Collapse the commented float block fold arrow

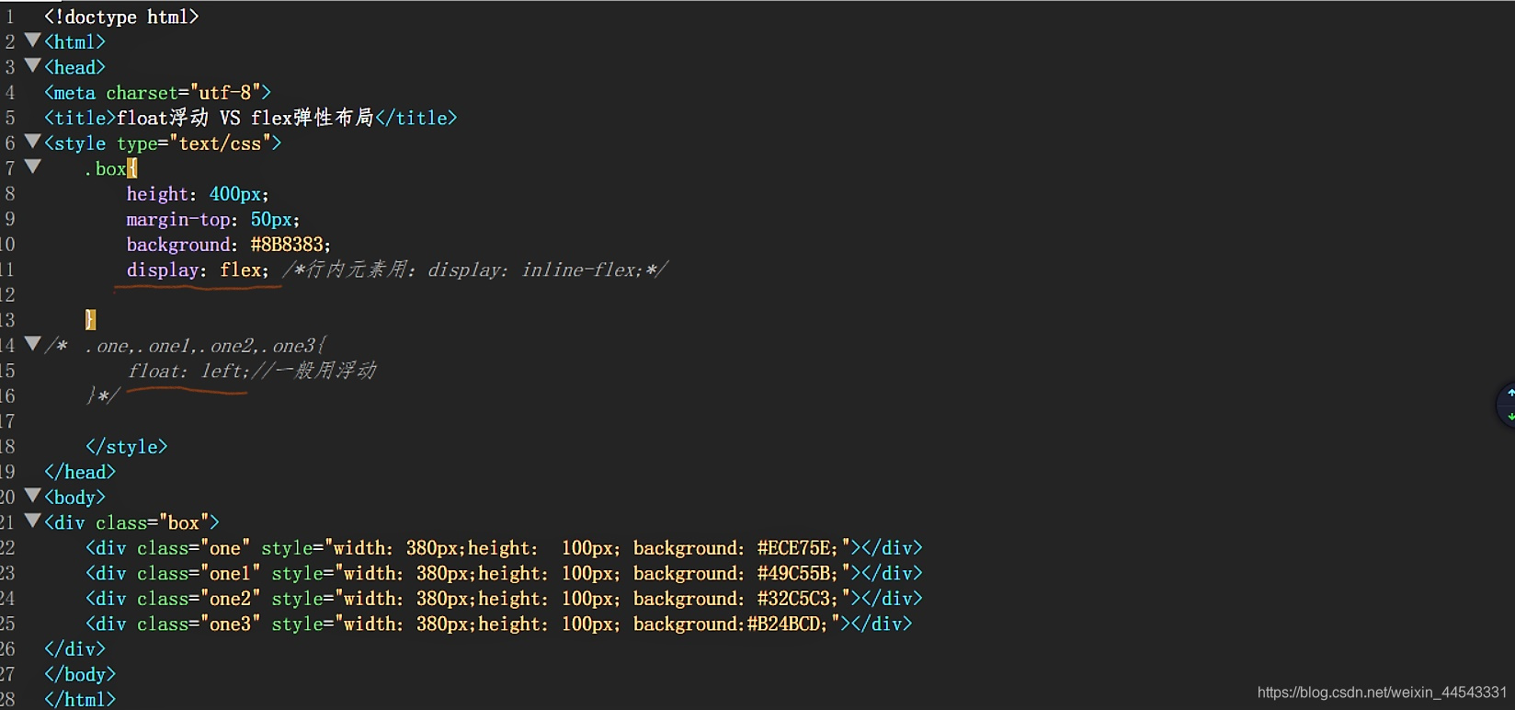(x=33, y=344)
